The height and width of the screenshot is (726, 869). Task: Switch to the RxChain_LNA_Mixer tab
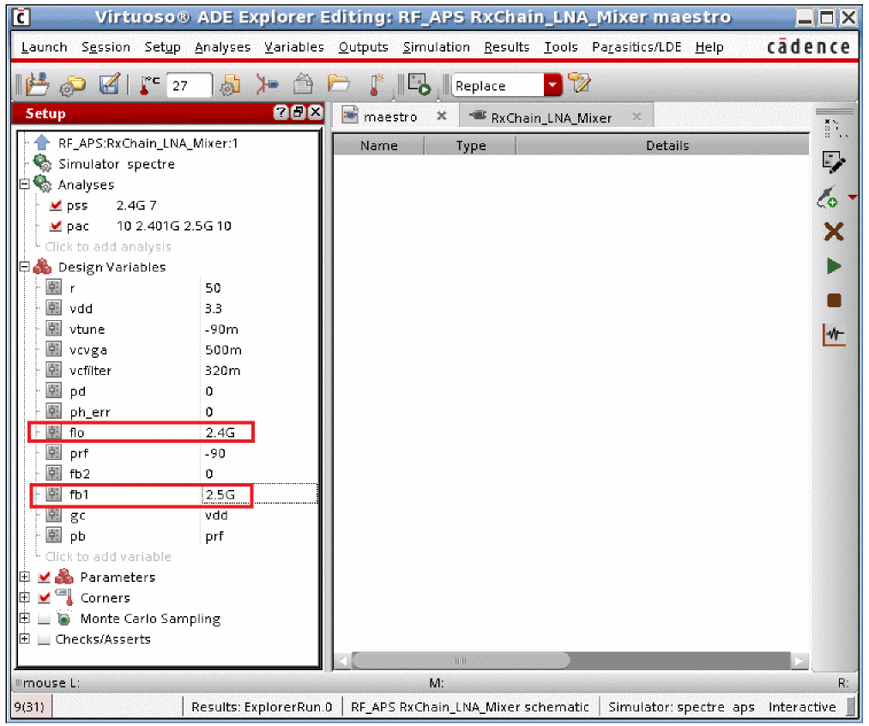click(x=551, y=118)
